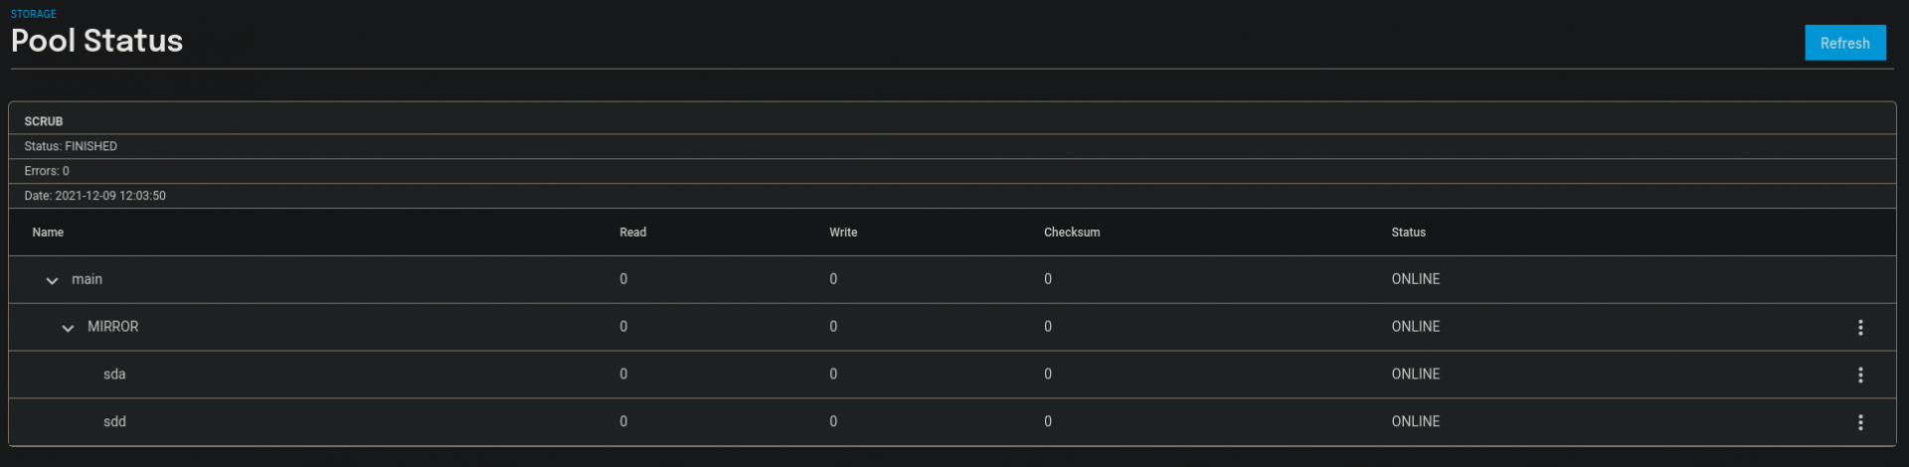The width and height of the screenshot is (1909, 467).
Task: Select the sdd disk entry
Action: (114, 422)
